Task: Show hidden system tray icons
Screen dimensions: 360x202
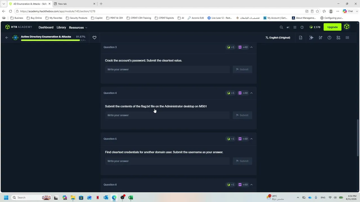Action: (x=298, y=198)
